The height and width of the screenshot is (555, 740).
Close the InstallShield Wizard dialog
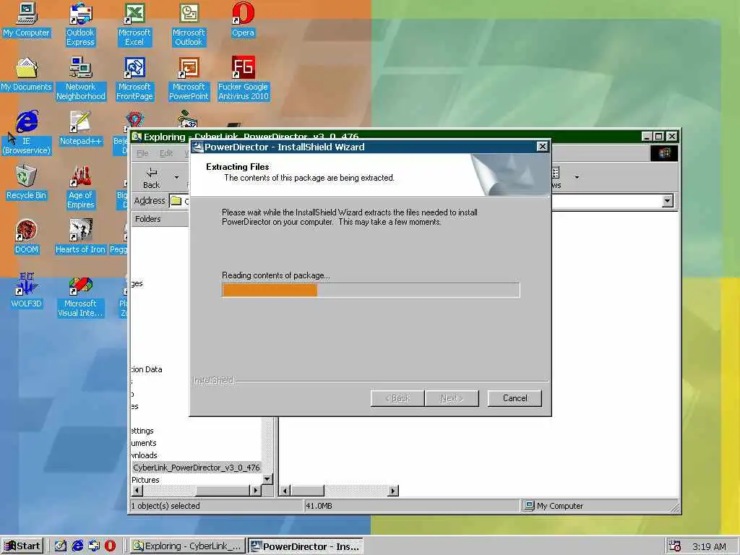542,147
